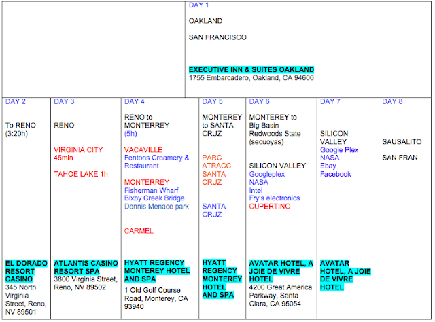The width and height of the screenshot is (435, 322).
Task: Click red MONTERREY heading in Day 4
Action: 147,182
